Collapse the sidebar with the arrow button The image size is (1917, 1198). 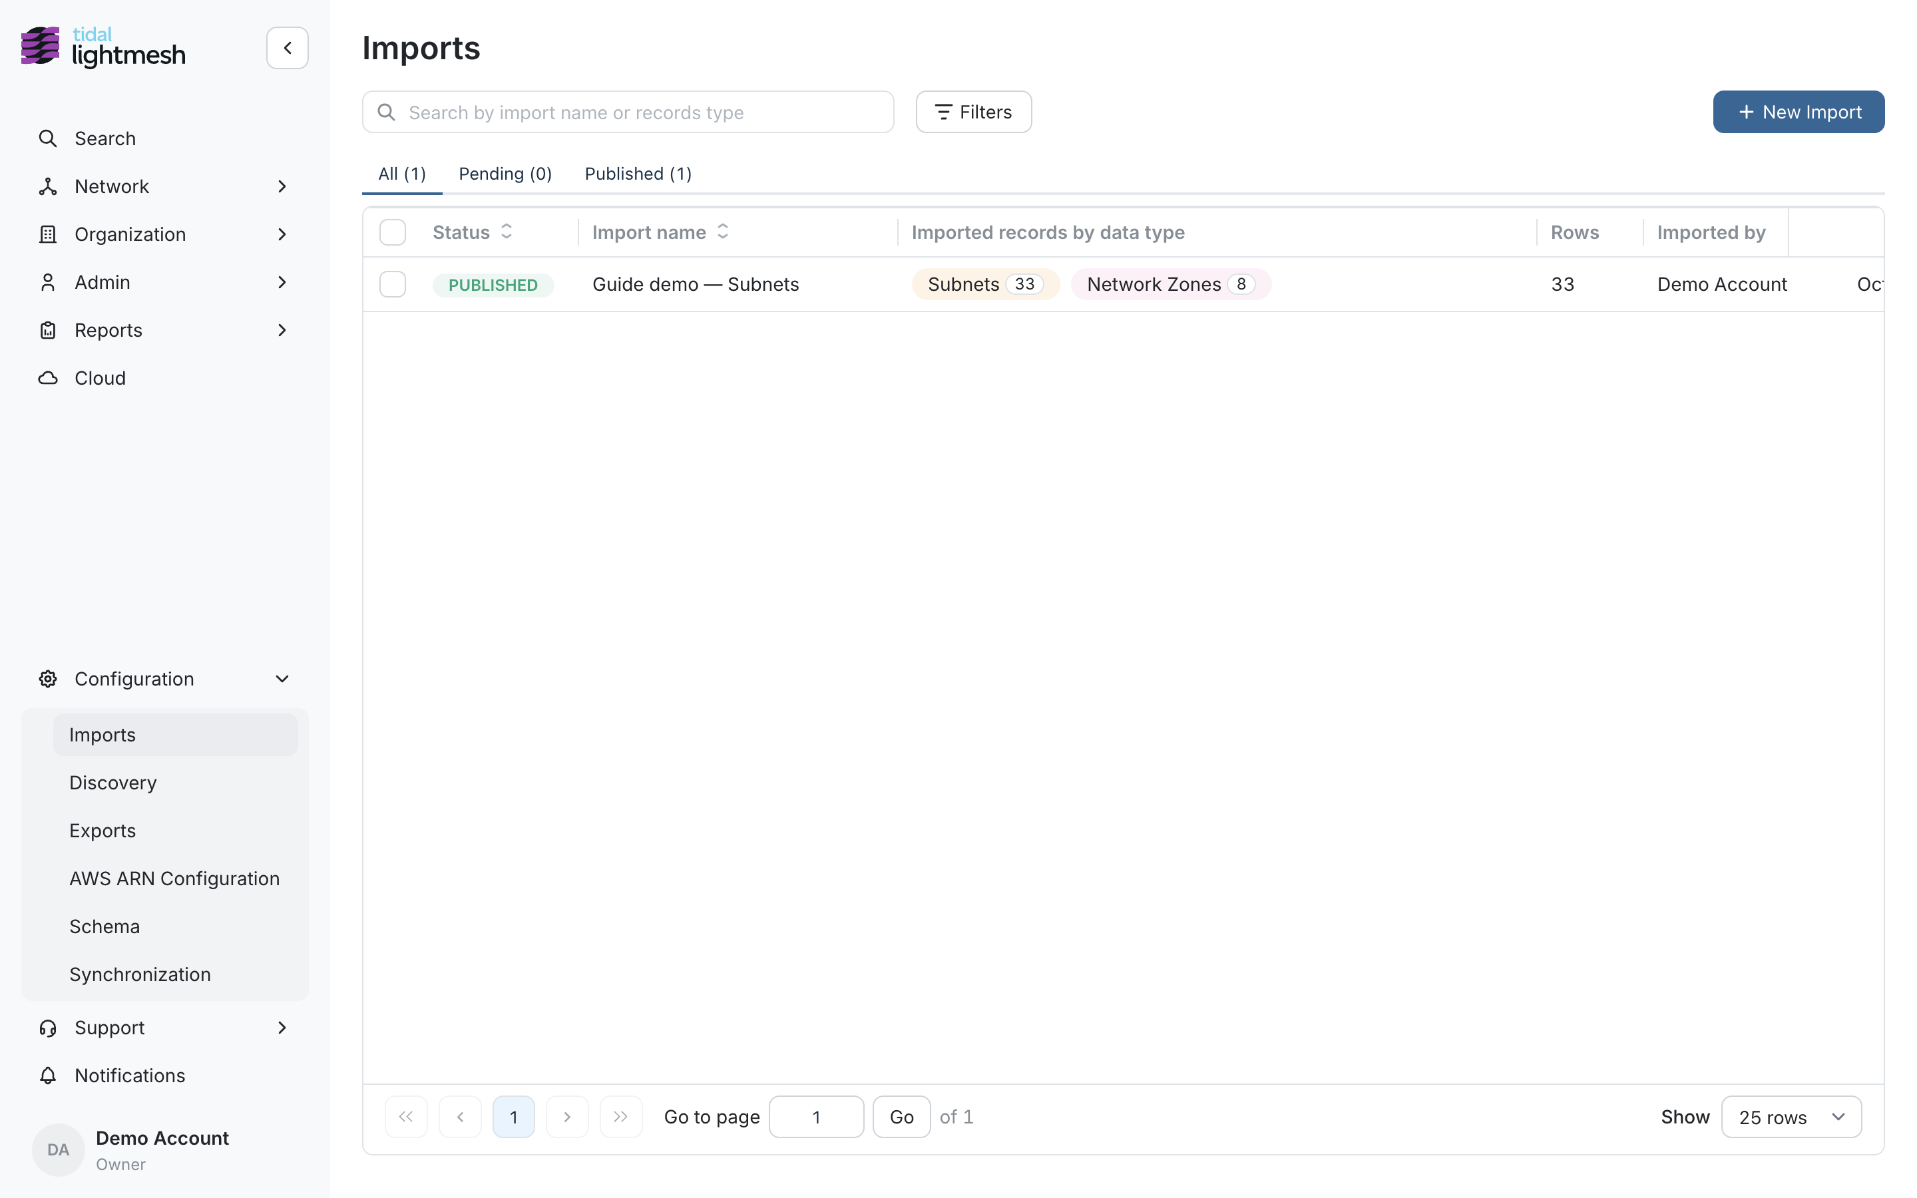pyautogui.click(x=288, y=47)
